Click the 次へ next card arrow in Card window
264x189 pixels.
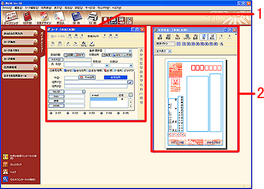[104, 36]
